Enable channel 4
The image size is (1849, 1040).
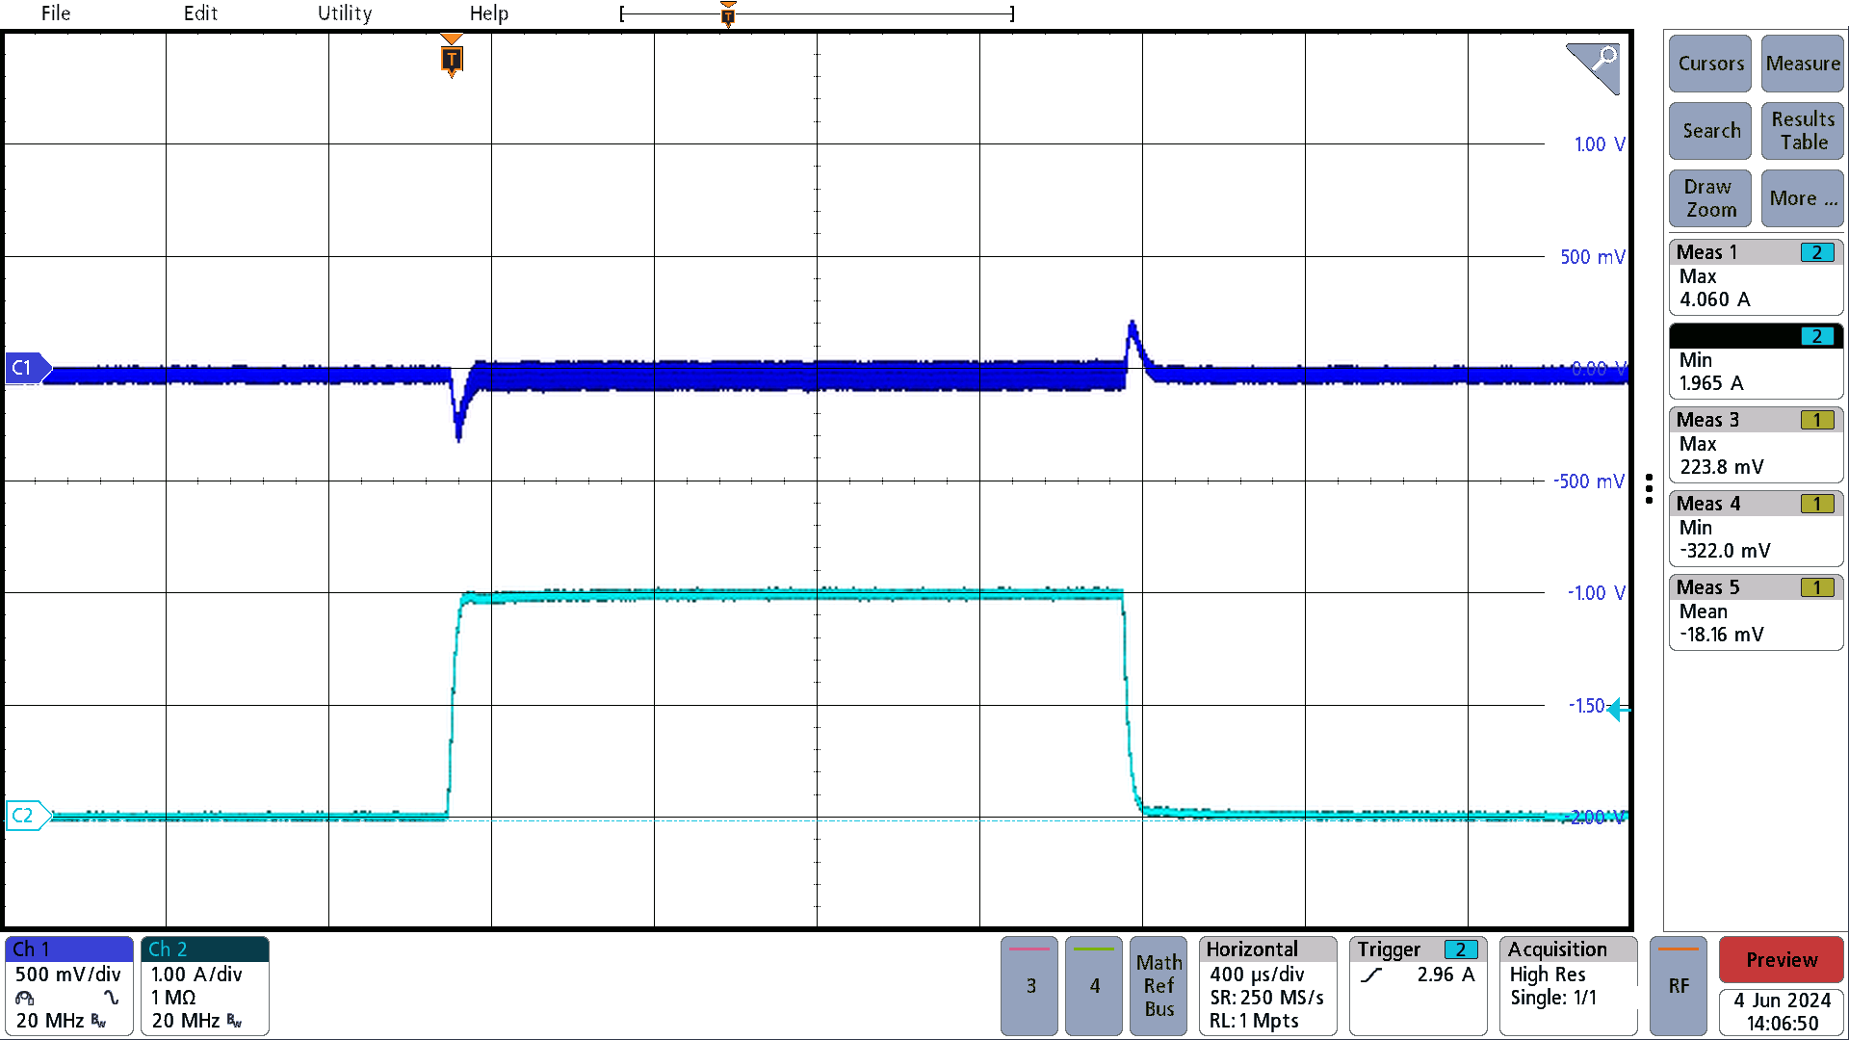tap(1094, 985)
